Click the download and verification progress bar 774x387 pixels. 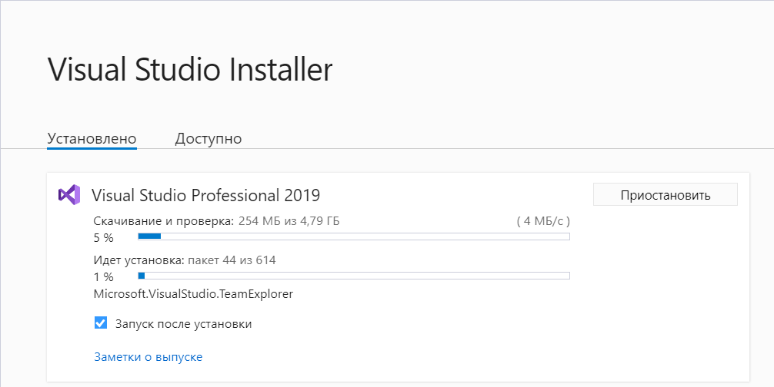click(354, 237)
